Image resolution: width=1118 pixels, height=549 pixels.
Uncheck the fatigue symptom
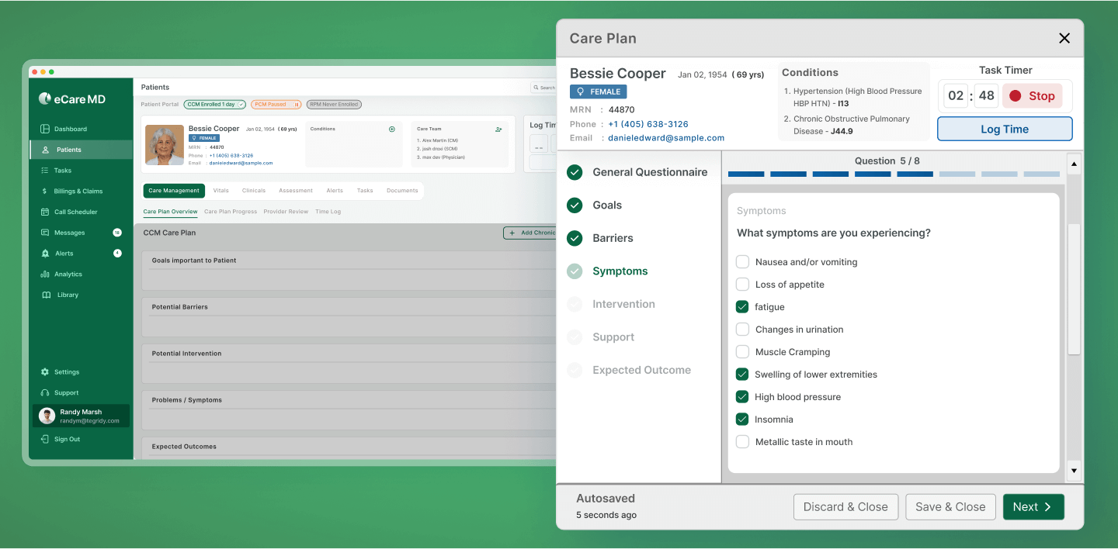pyautogui.click(x=742, y=306)
